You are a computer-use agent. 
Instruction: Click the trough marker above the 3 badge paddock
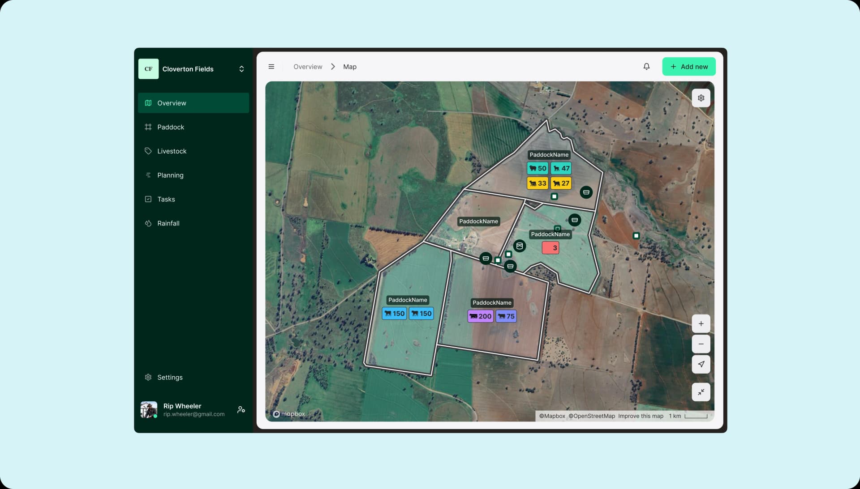tap(574, 220)
